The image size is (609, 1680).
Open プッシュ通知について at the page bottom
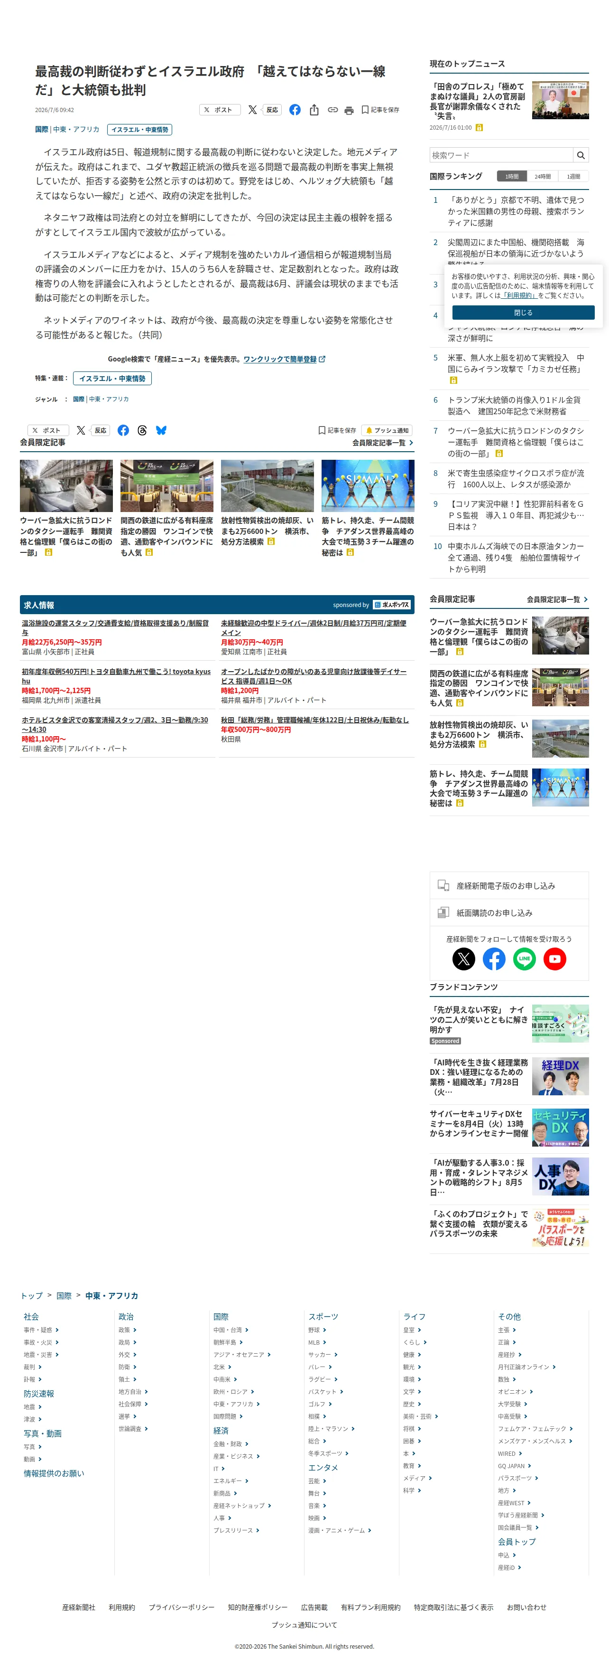(x=304, y=1624)
